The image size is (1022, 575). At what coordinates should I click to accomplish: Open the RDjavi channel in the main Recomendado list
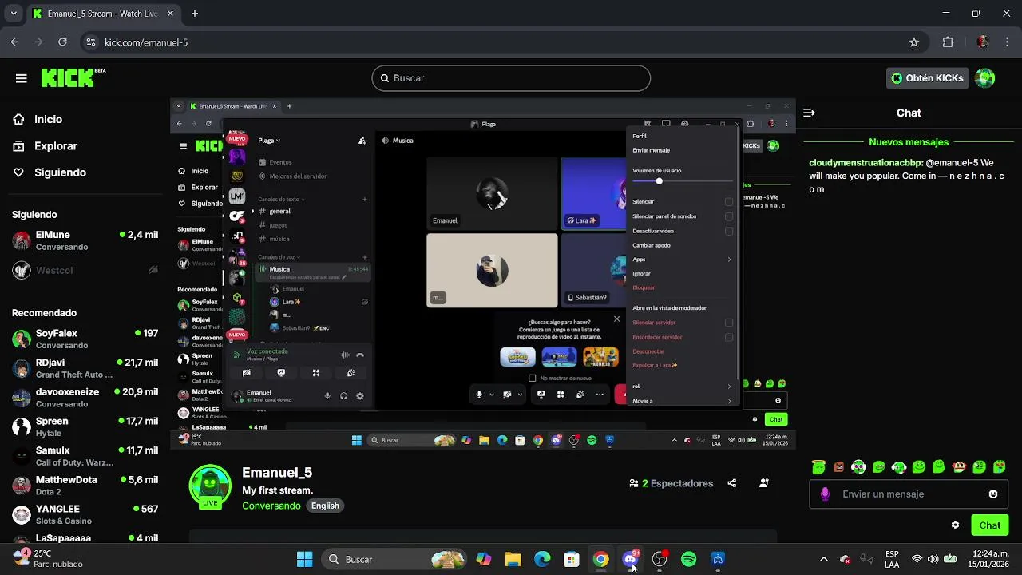(x=85, y=368)
